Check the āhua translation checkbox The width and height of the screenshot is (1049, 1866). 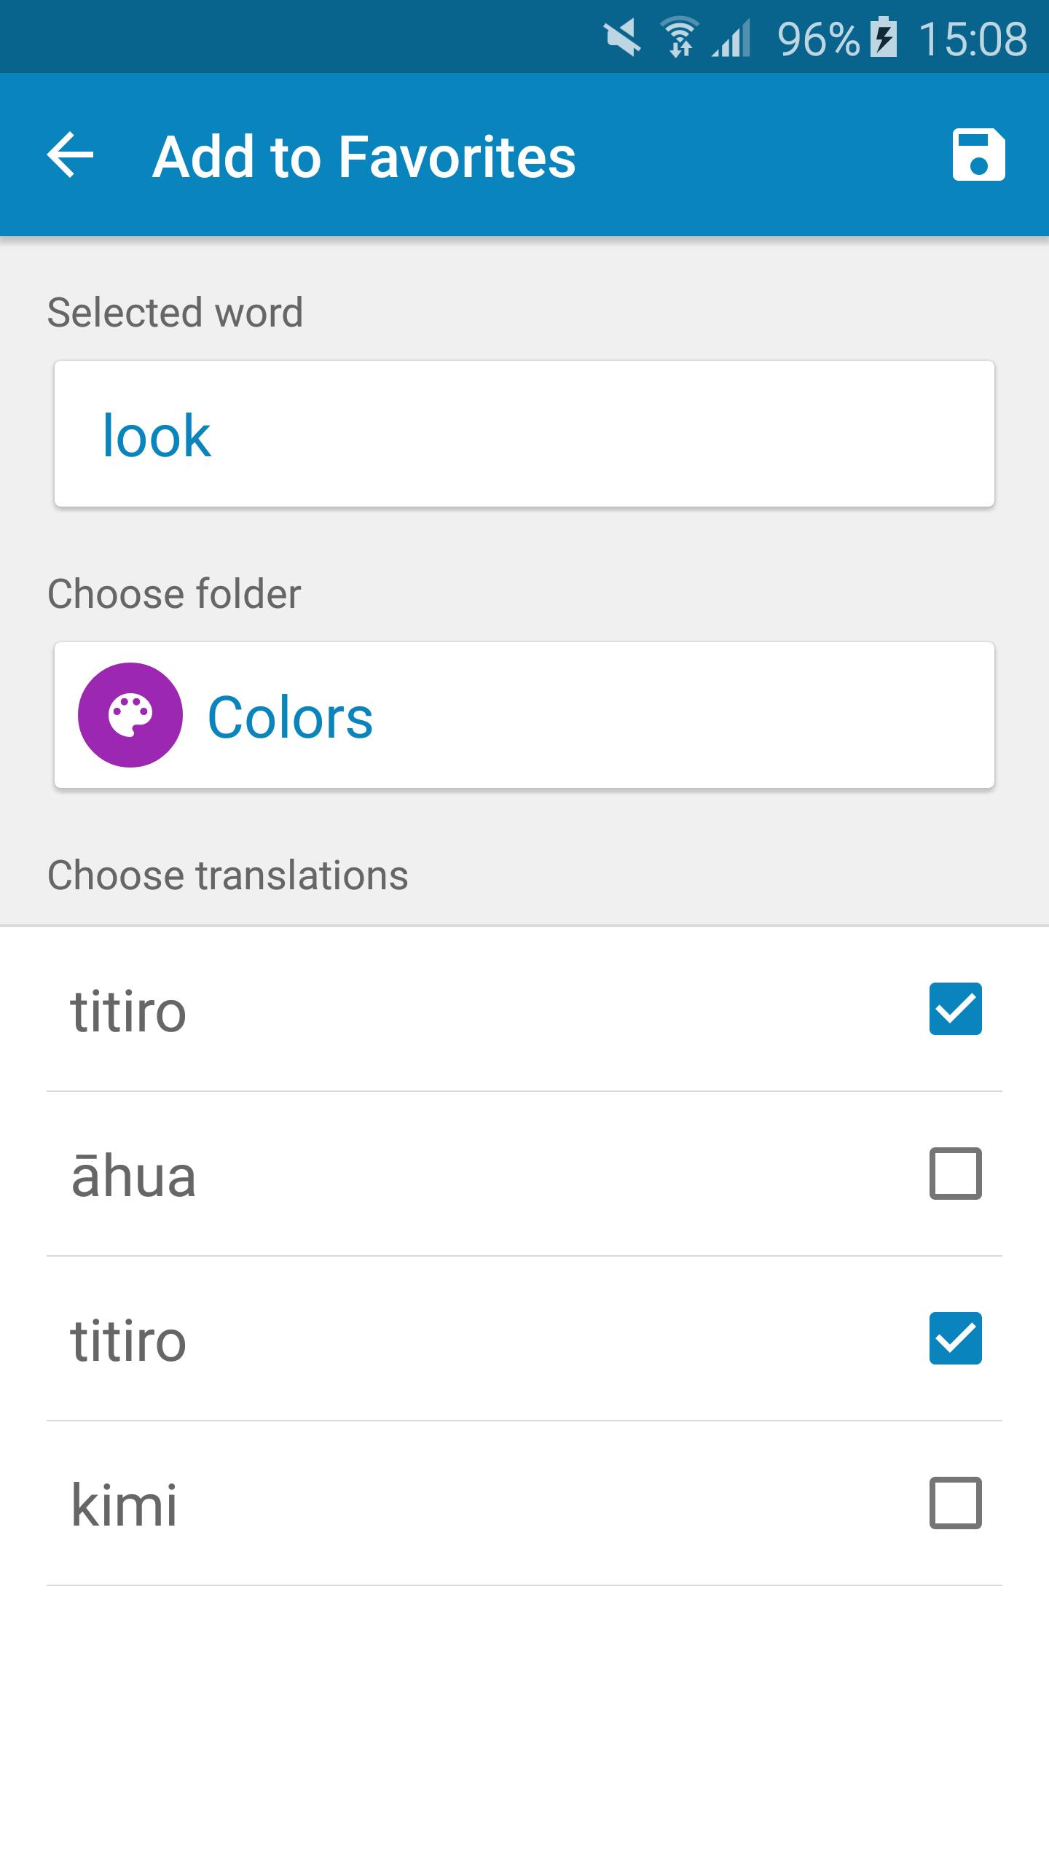955,1174
